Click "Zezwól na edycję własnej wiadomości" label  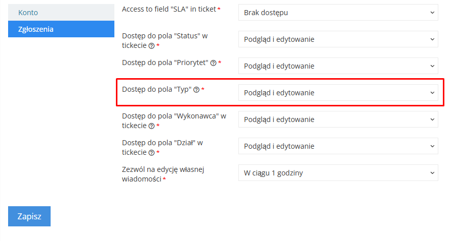(x=163, y=174)
